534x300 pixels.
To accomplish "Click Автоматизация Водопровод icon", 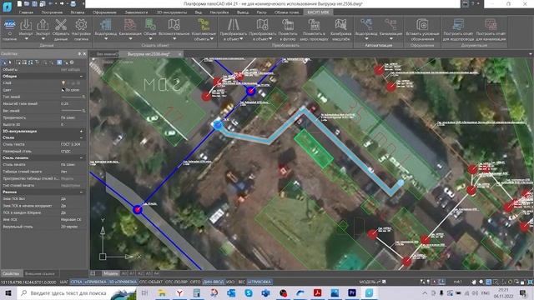I will click(366, 25).
